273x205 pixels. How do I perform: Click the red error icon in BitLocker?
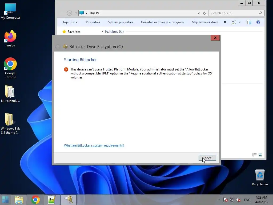click(66, 69)
